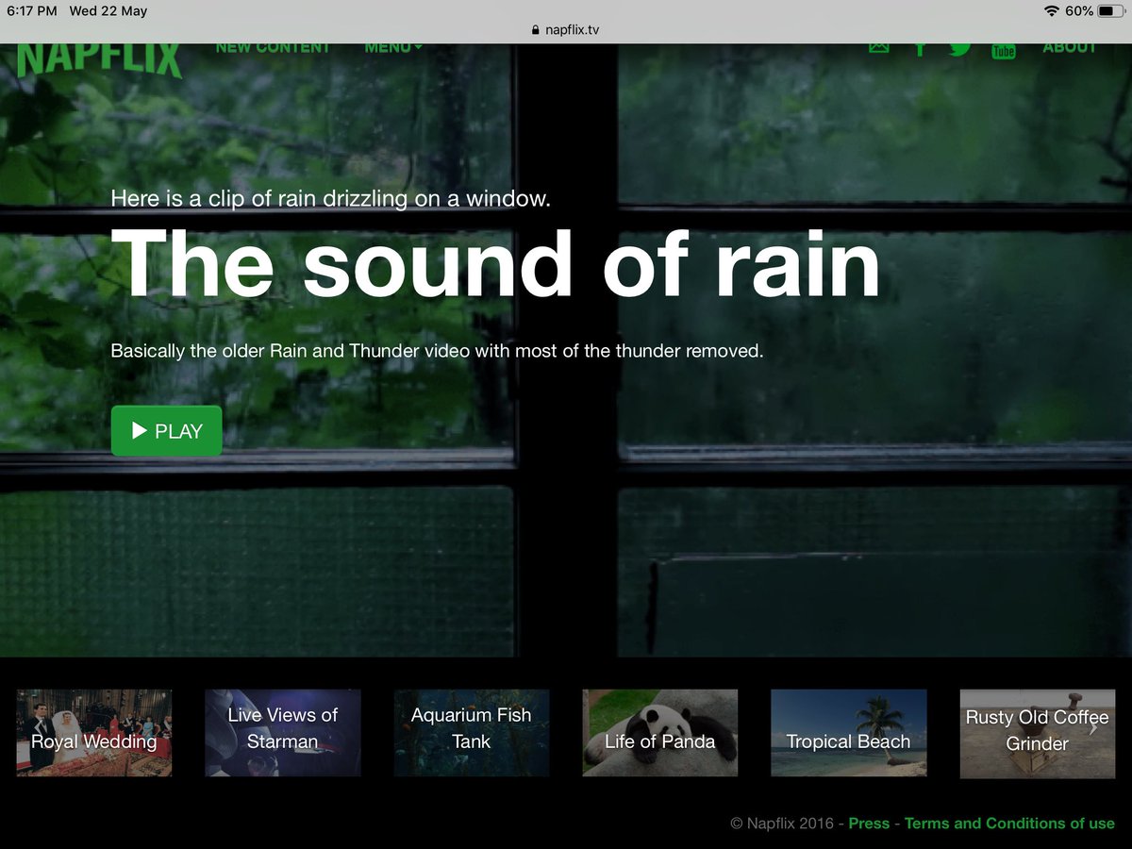Screen dimensions: 1132x849
Task: Open Life of Panda thumbnail
Action: tap(659, 733)
